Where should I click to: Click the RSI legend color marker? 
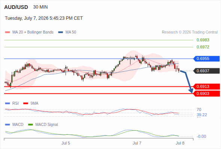pyautogui.click(x=7, y=104)
